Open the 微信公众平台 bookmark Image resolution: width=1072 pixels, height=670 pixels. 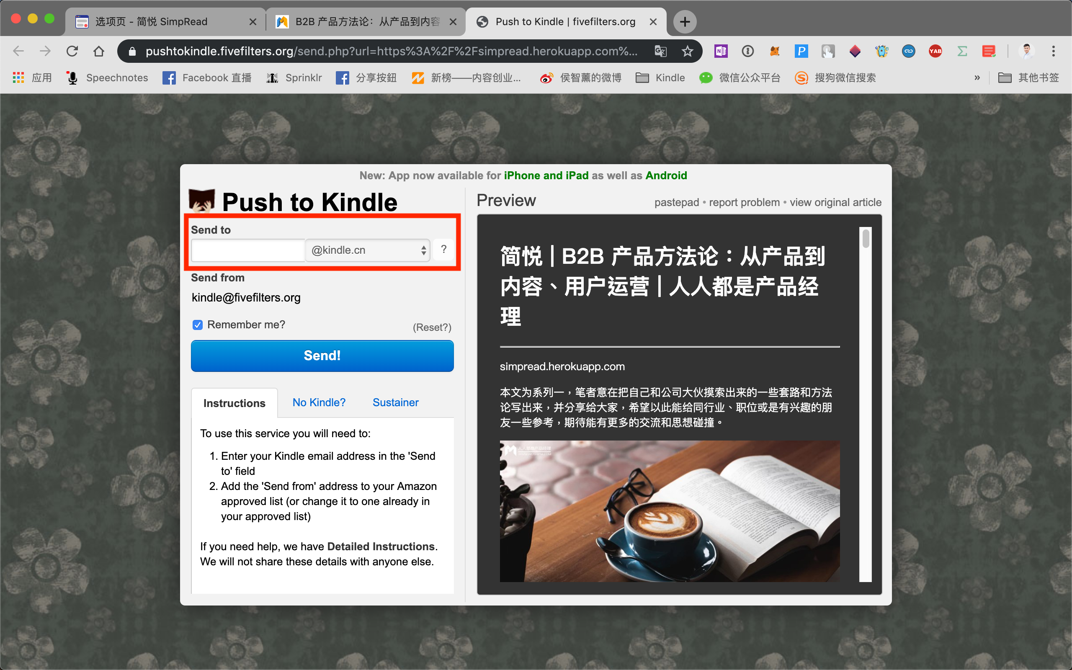click(740, 78)
